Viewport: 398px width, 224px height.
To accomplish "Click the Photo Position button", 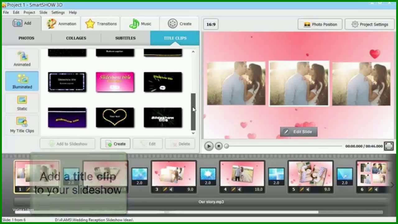I will [x=320, y=24].
